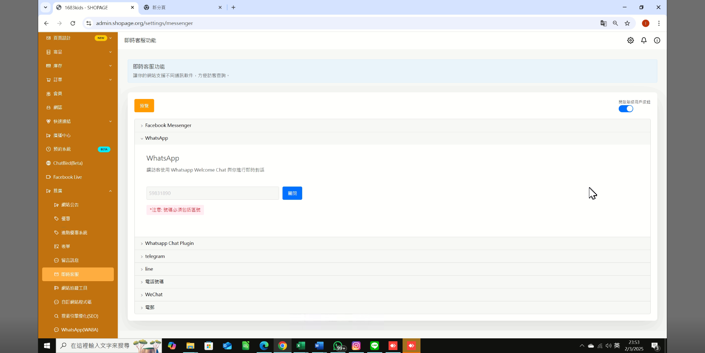Screen dimensions: 705x353
Task: Open 進階優惠系統 in the sidebar
Action: [78, 233]
